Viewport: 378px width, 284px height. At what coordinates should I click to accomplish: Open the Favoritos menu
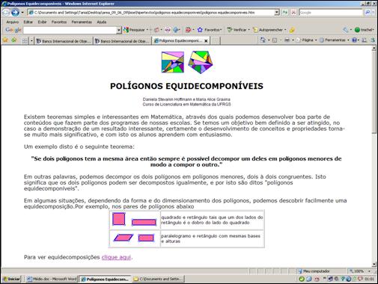(59, 22)
